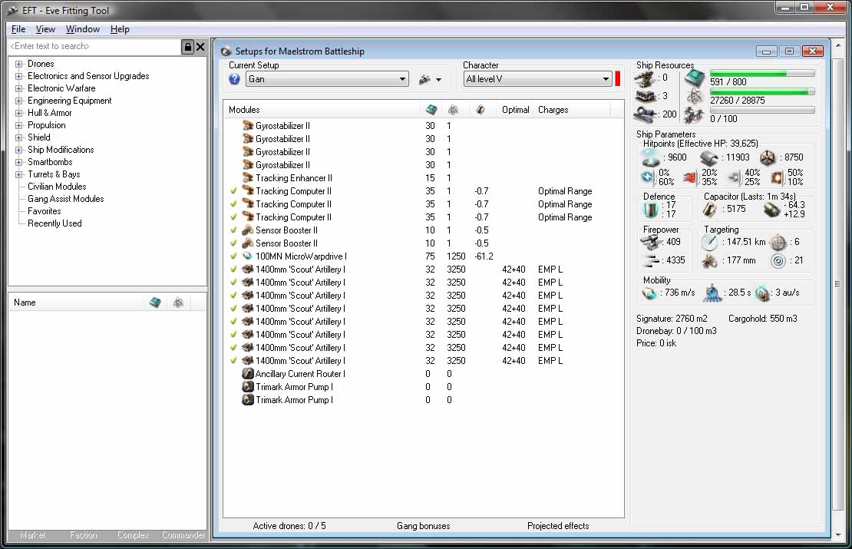Expand the Electronic Warfare category

pyautogui.click(x=19, y=88)
